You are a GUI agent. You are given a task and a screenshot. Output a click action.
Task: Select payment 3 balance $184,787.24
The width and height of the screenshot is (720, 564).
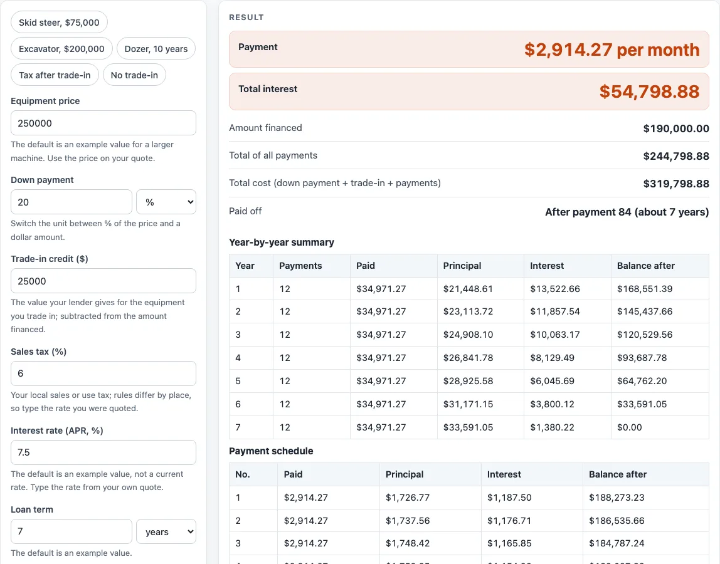click(x=617, y=543)
